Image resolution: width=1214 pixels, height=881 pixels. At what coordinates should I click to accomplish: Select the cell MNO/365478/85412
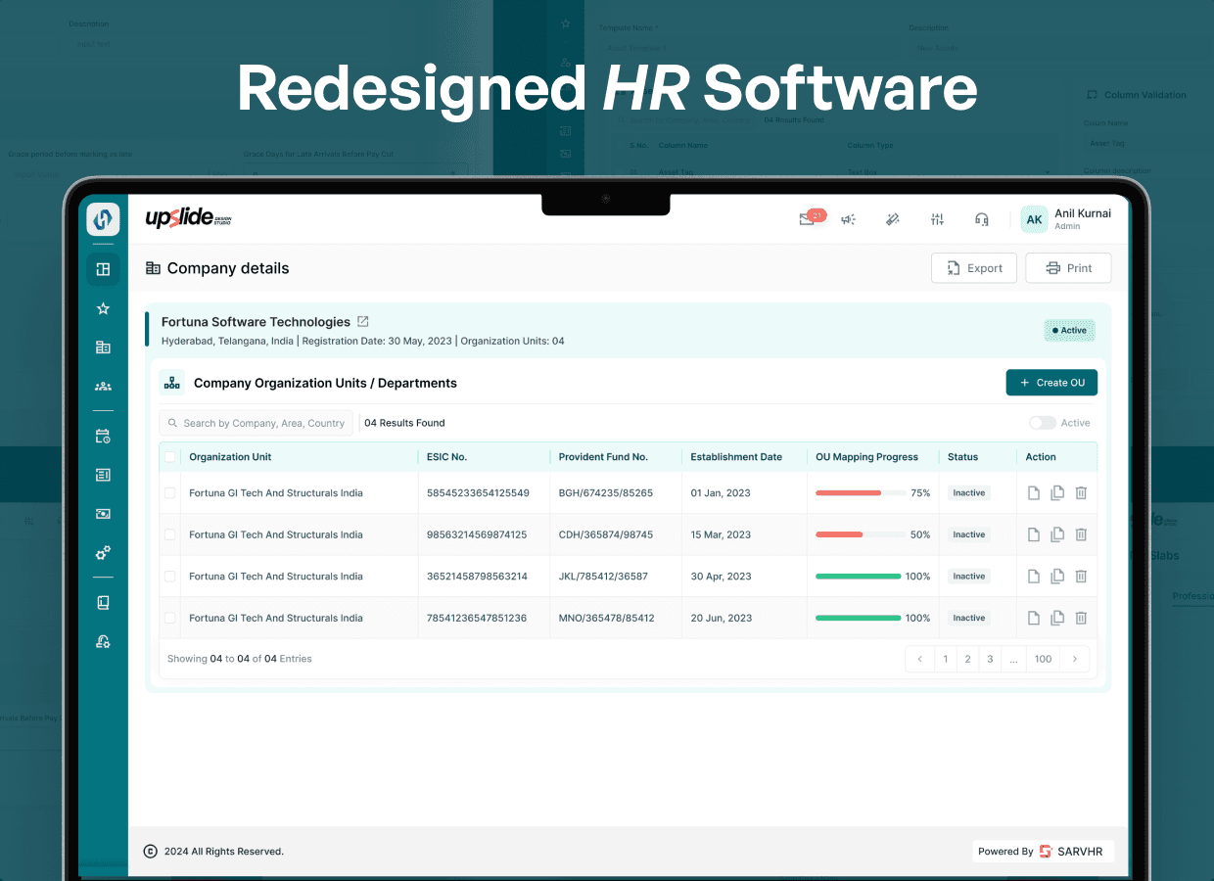click(x=607, y=618)
